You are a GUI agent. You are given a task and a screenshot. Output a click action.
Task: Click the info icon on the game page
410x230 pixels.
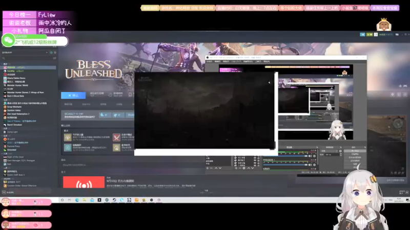[x=399, y=95]
